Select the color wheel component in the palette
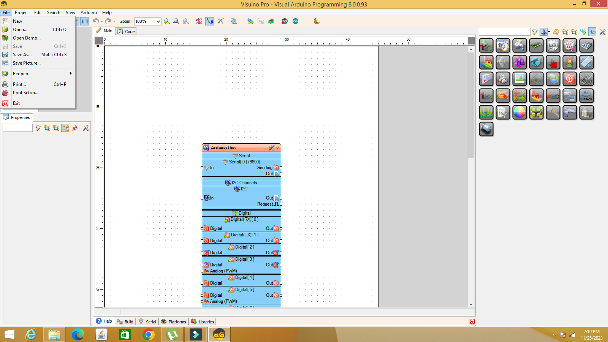Screen dimensions: 608x342 (x=520, y=112)
